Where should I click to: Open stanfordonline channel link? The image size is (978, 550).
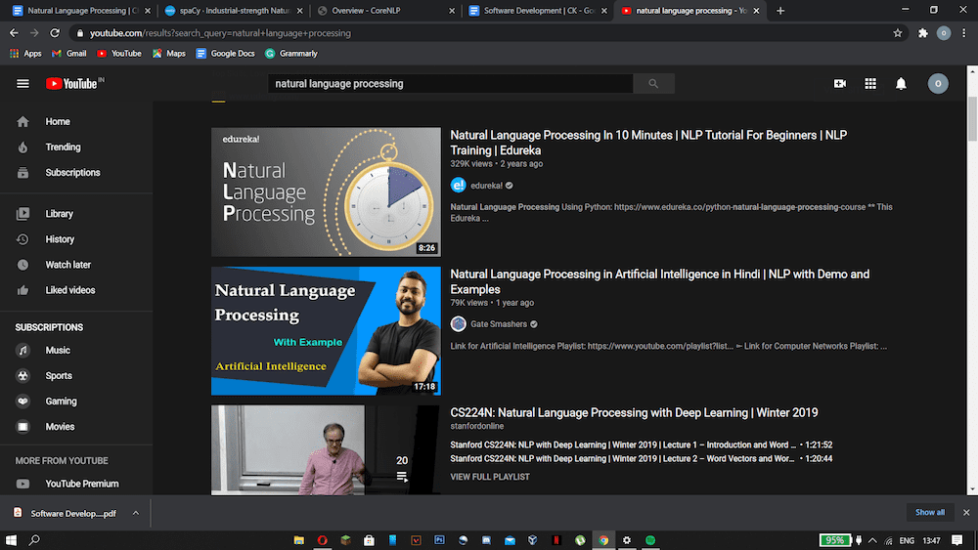(477, 426)
